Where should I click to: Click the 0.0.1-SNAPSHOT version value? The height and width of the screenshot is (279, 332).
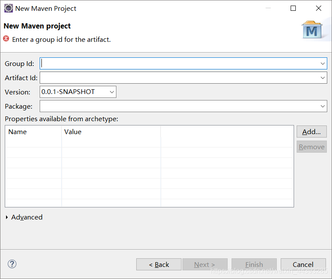[x=68, y=92]
